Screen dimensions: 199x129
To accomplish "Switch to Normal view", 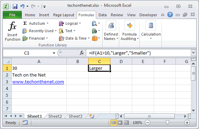I will click(113, 123).
